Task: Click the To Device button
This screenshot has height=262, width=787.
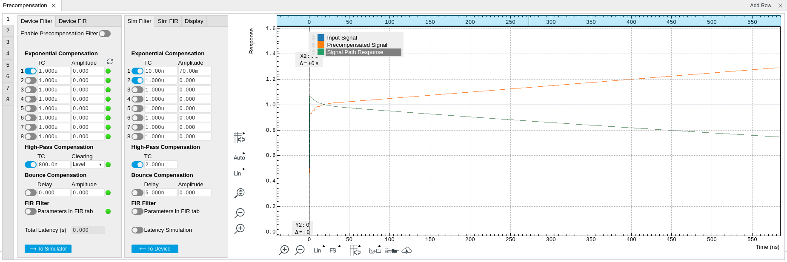Action: [155, 249]
